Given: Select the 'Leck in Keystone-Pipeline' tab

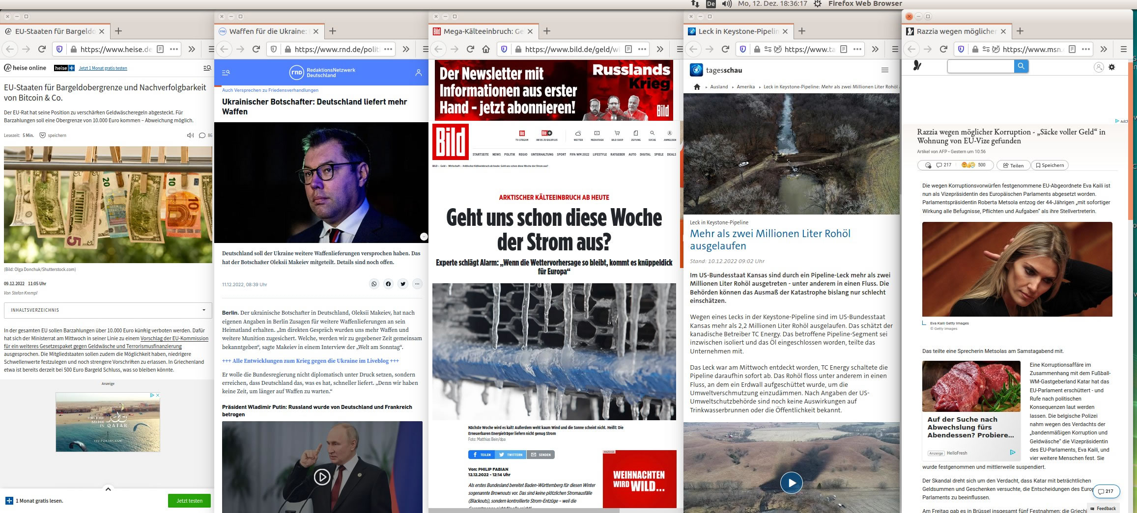Looking at the screenshot, I should click(738, 31).
